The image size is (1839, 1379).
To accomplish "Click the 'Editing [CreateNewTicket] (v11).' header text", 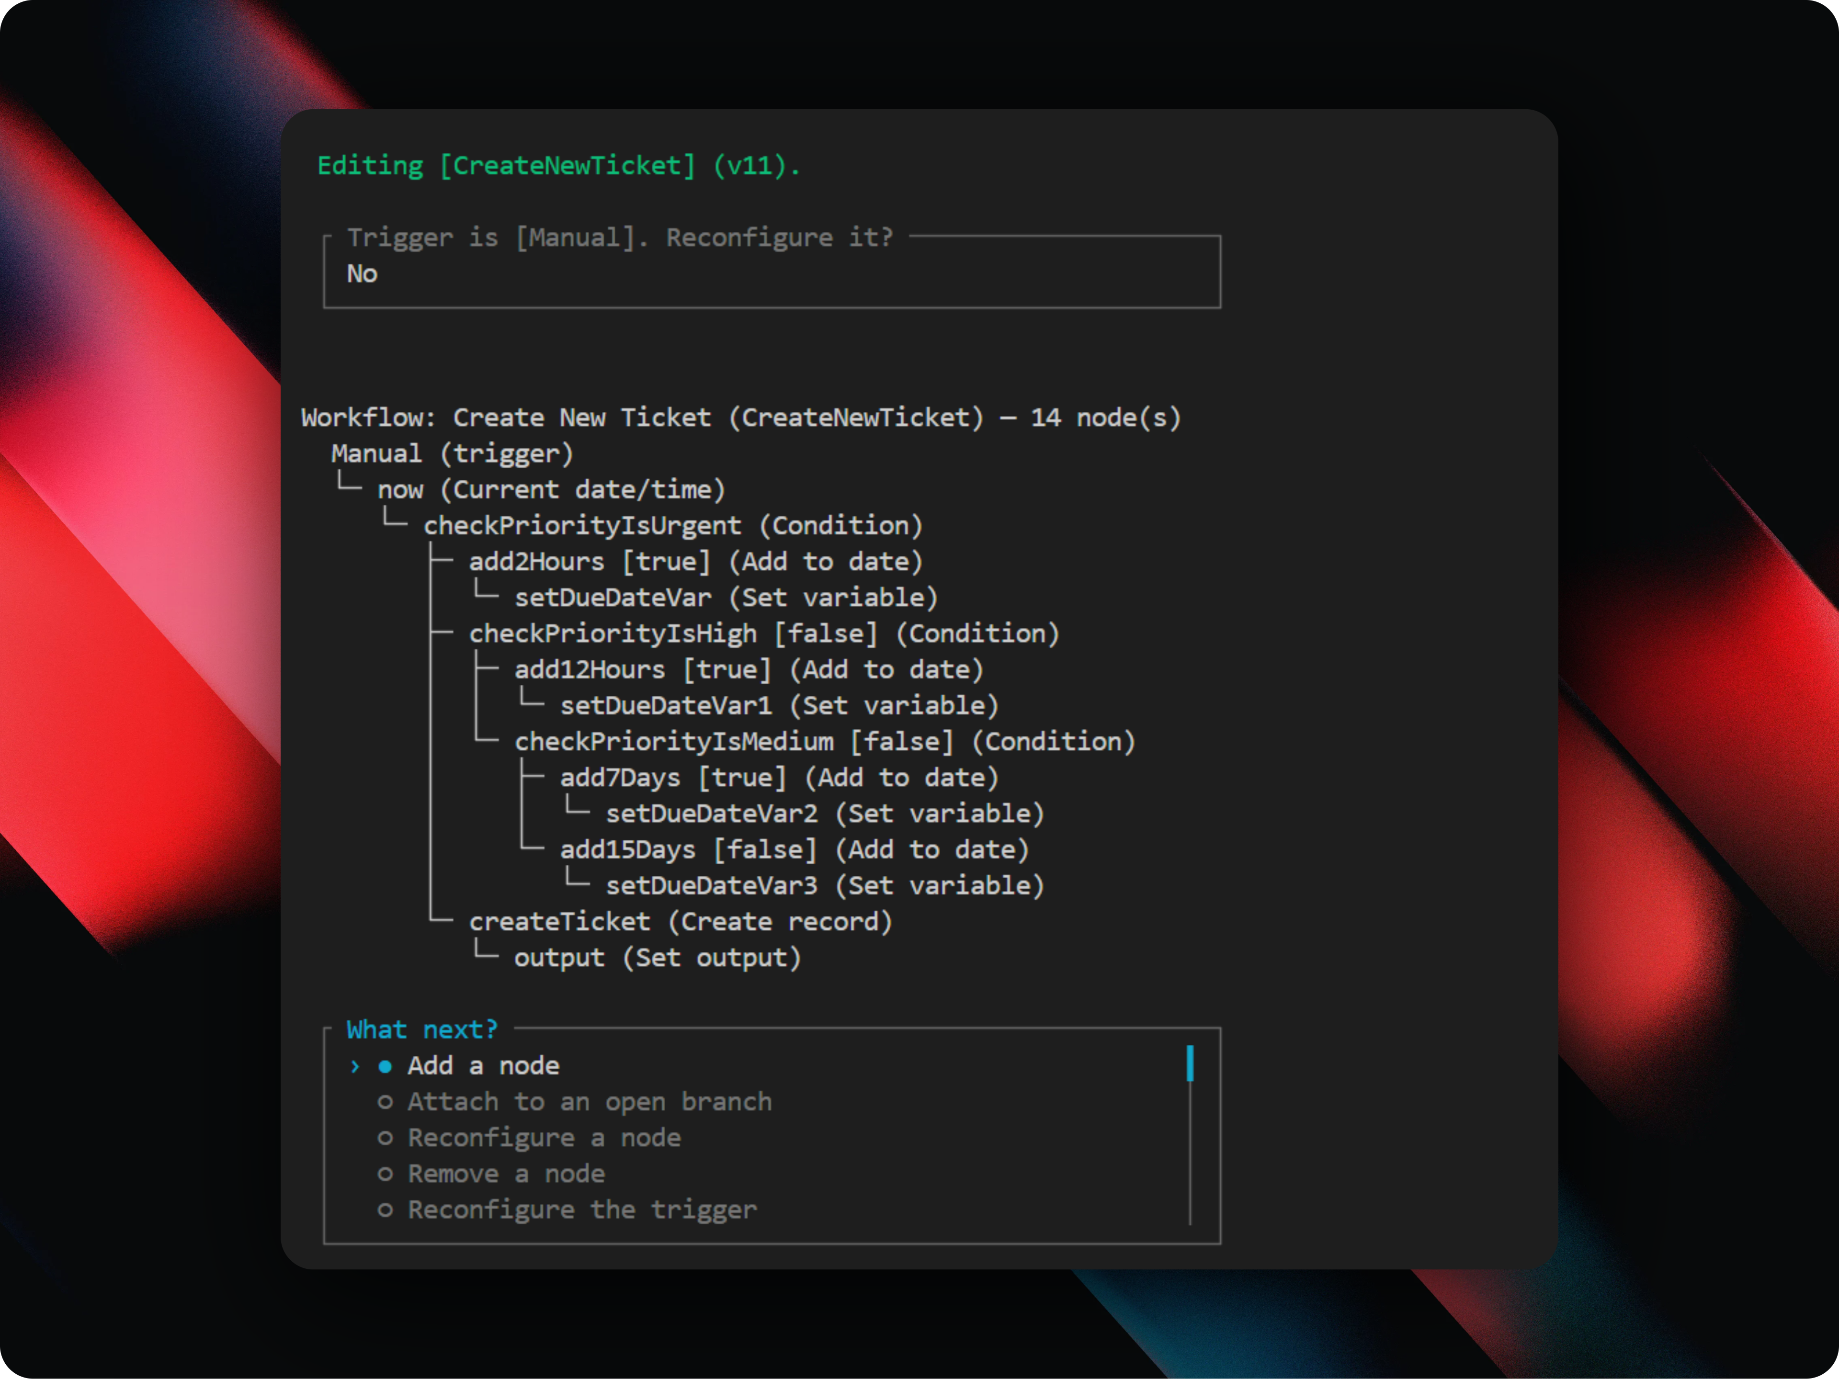I will pos(559,165).
